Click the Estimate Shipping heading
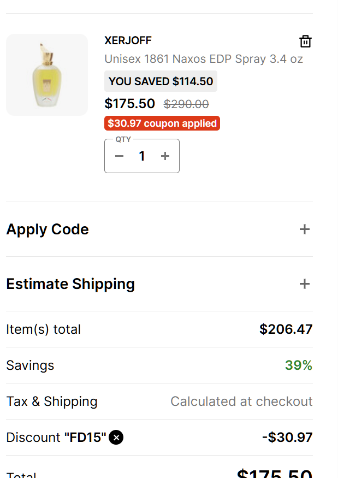 coord(70,284)
